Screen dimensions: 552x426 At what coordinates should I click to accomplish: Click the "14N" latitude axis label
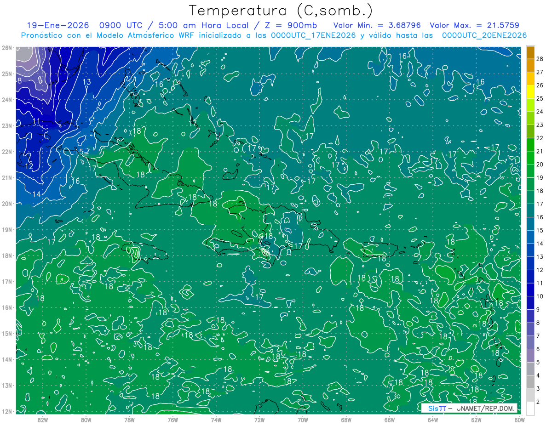click(7, 359)
